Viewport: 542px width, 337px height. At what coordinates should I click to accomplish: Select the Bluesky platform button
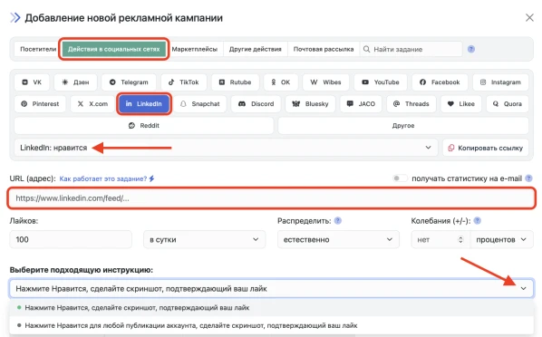pyautogui.click(x=310, y=103)
